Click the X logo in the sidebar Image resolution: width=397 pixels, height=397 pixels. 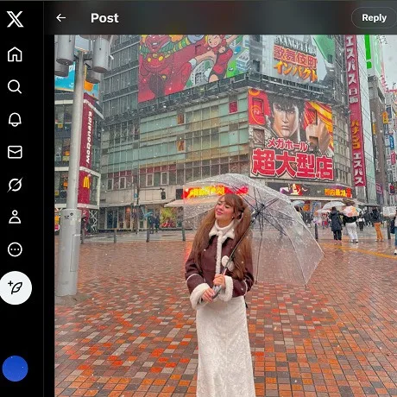pos(15,19)
